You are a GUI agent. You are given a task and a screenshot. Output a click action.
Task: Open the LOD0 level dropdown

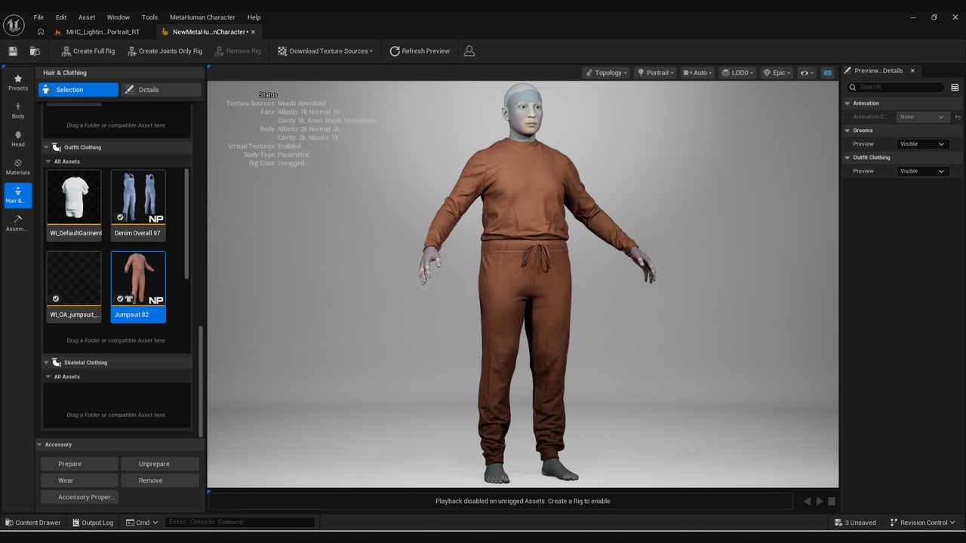[x=737, y=72]
